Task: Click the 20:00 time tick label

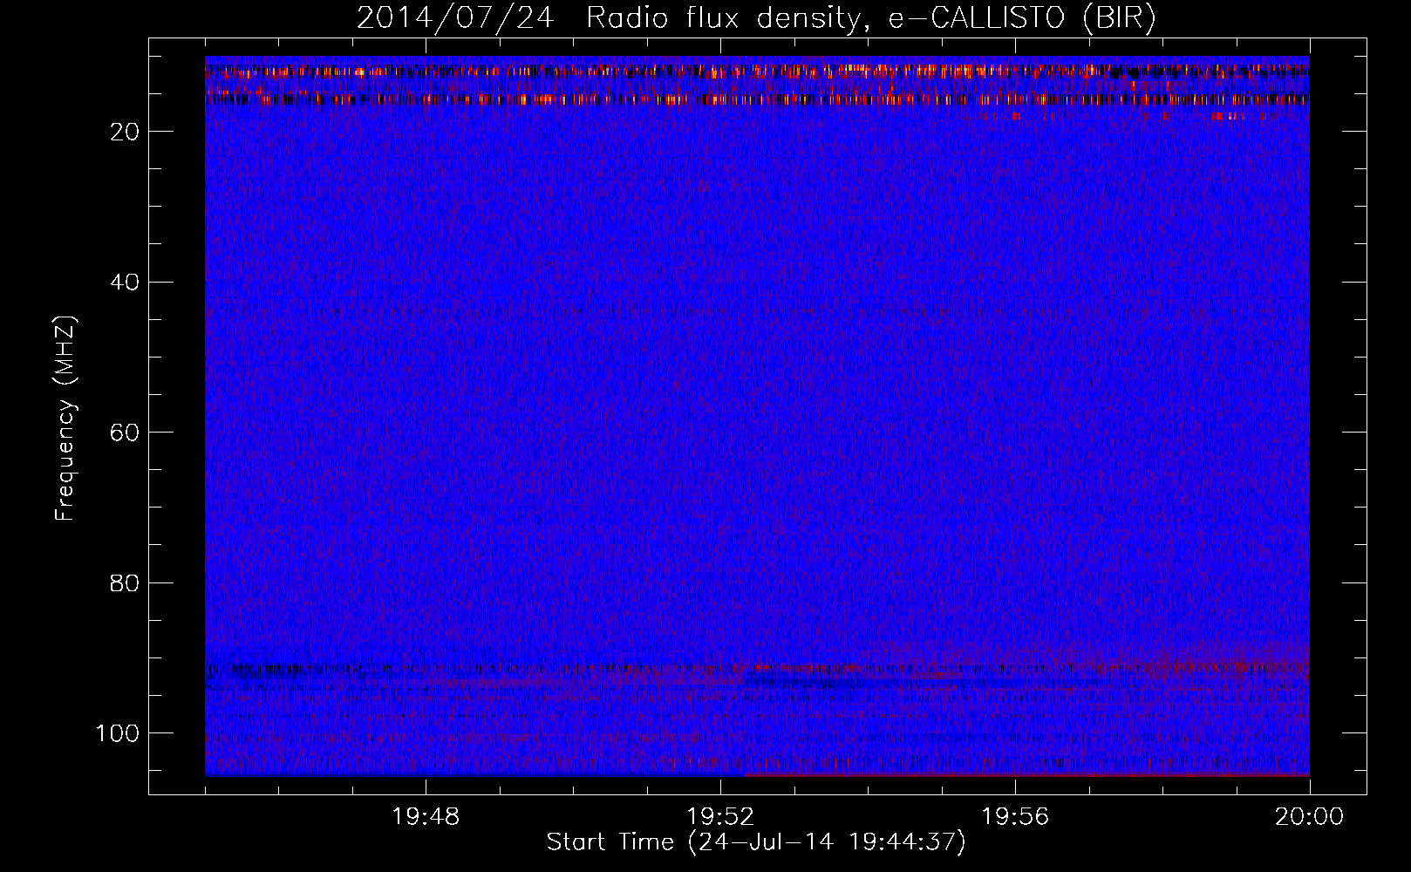Action: (x=1310, y=817)
